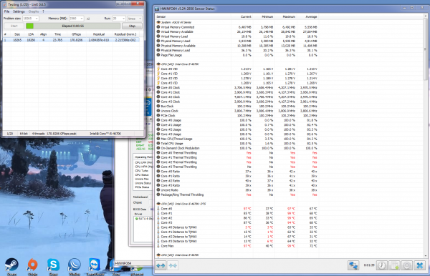Reset HWiNFO sensor clock timer
The image size is (430, 276).
coord(381,265)
